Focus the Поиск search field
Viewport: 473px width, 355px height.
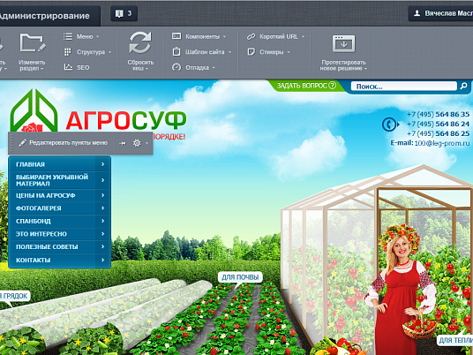404,87
